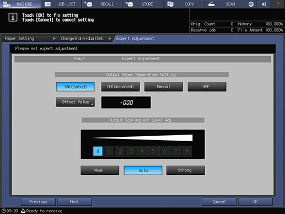This screenshot has height=214, width=285.
Task: Click the Memory 100.000% readout
Action: point(261,24)
